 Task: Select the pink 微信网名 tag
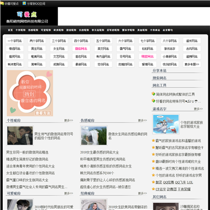click(81, 48)
